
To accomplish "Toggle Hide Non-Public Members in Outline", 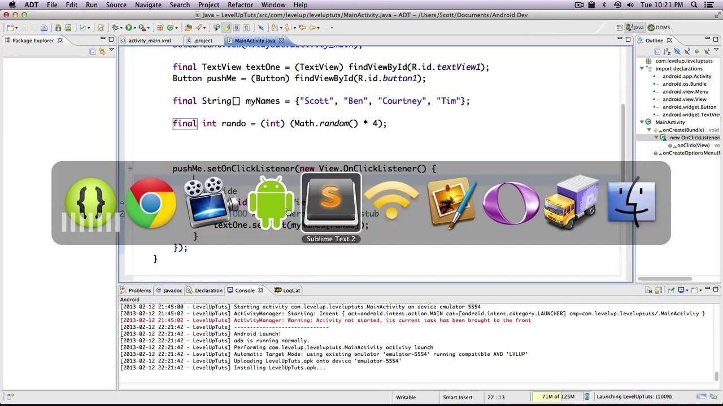I will click(x=697, y=51).
